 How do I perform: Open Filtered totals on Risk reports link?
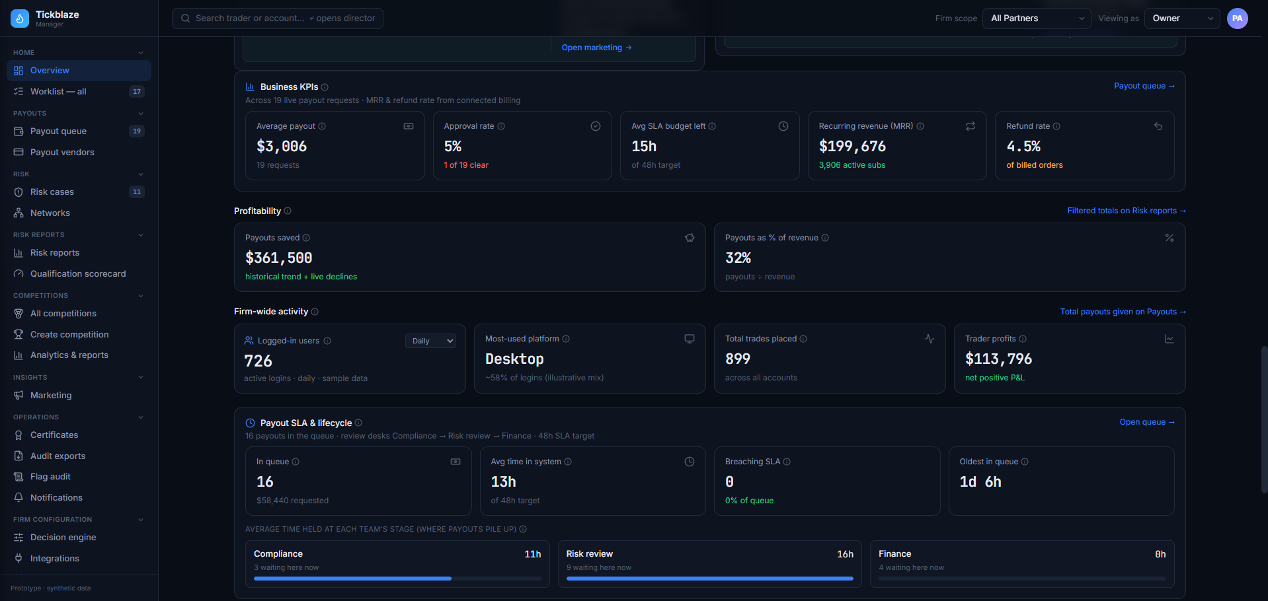(1126, 211)
